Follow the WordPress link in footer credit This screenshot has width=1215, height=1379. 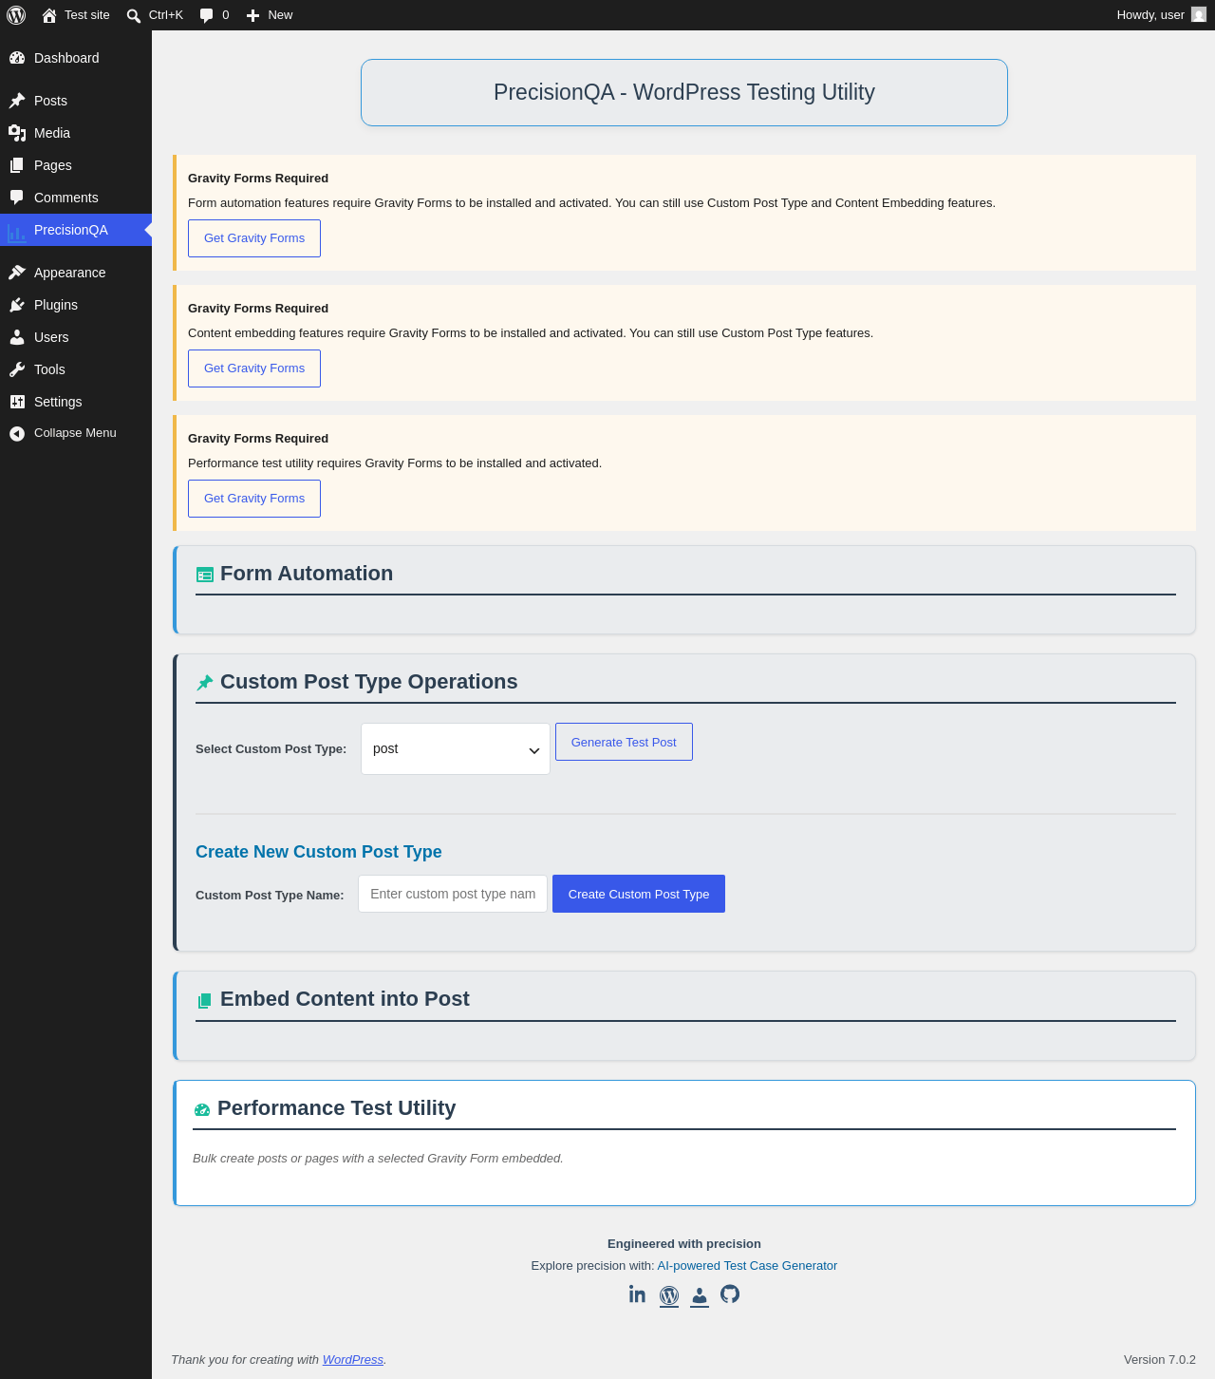[353, 1360]
